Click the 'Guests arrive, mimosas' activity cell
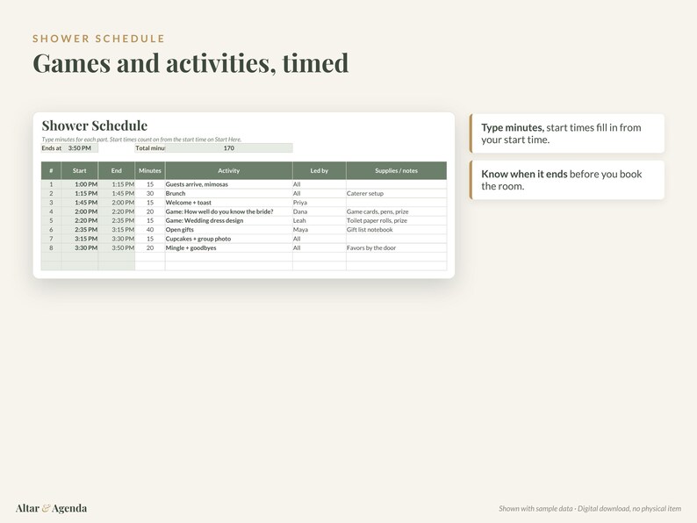Screen dimensions: 697x523 pos(229,184)
